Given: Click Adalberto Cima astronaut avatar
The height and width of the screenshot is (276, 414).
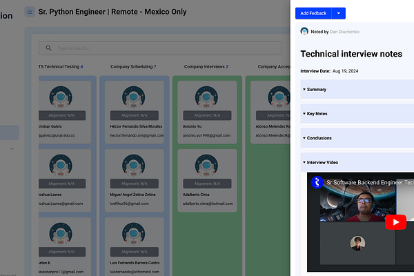Looking at the screenshot, I should pyautogui.click(x=206, y=166).
